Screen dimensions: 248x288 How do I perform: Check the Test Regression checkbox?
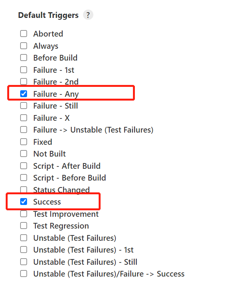(x=24, y=226)
